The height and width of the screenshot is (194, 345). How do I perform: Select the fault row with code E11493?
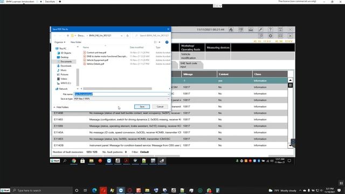[x=170, y=120]
